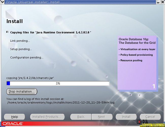The height and width of the screenshot is (127, 165).
Task: Open the window menu arrow in title bar
Action: pyautogui.click(x=2, y=2)
